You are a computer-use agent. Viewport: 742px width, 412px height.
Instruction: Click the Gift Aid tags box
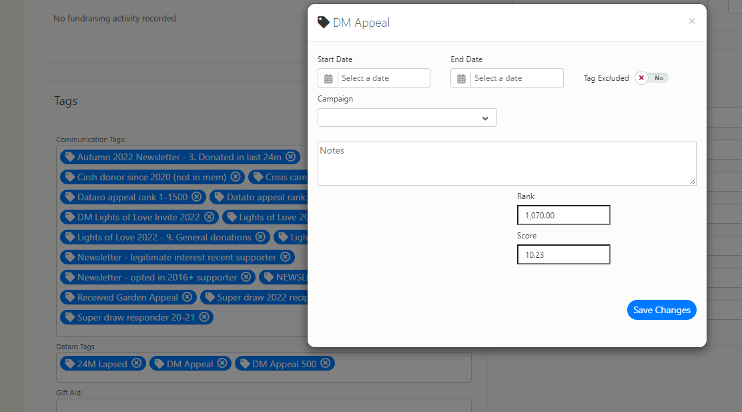coord(264,405)
